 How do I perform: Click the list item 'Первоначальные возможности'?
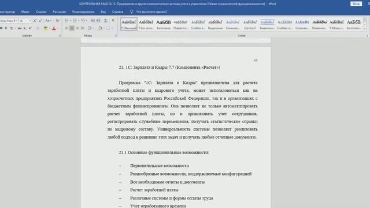(160, 166)
